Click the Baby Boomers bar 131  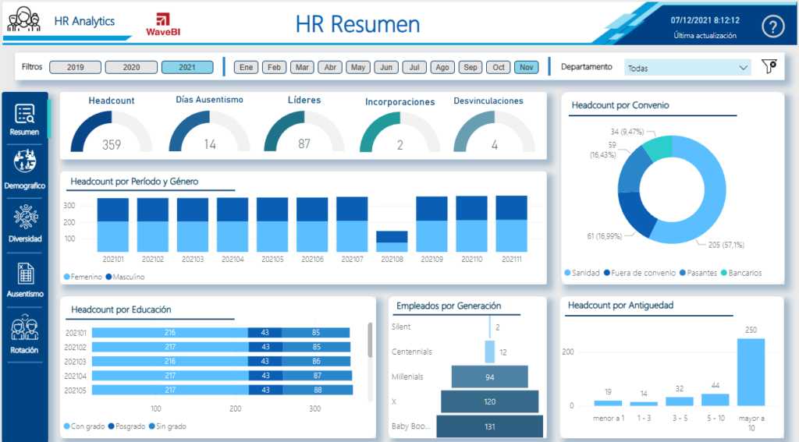490,426
